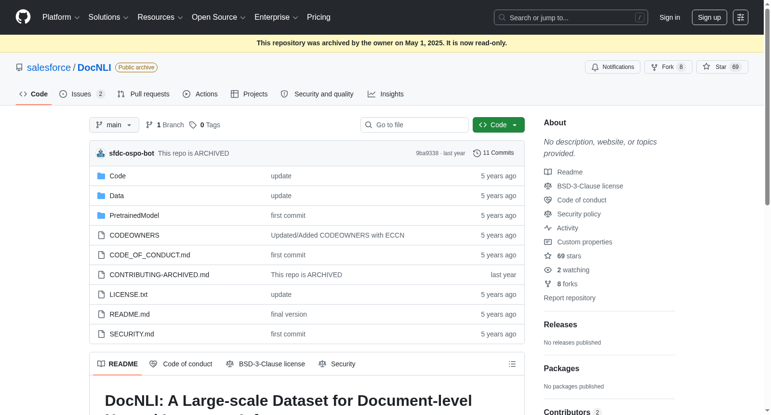Click the scale icon beside BSD-3-Clause license
771x415 pixels.
click(548, 186)
